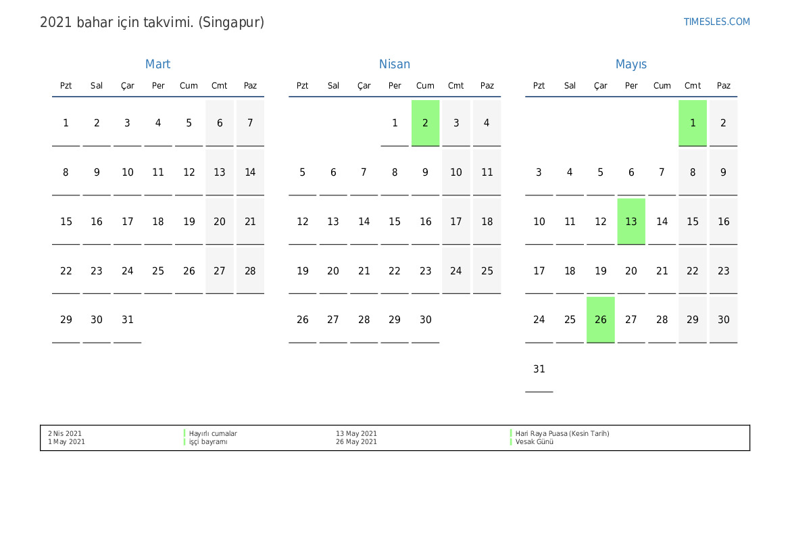Click the Vesak Günü legend entry
790x559 pixels.
tap(534, 442)
